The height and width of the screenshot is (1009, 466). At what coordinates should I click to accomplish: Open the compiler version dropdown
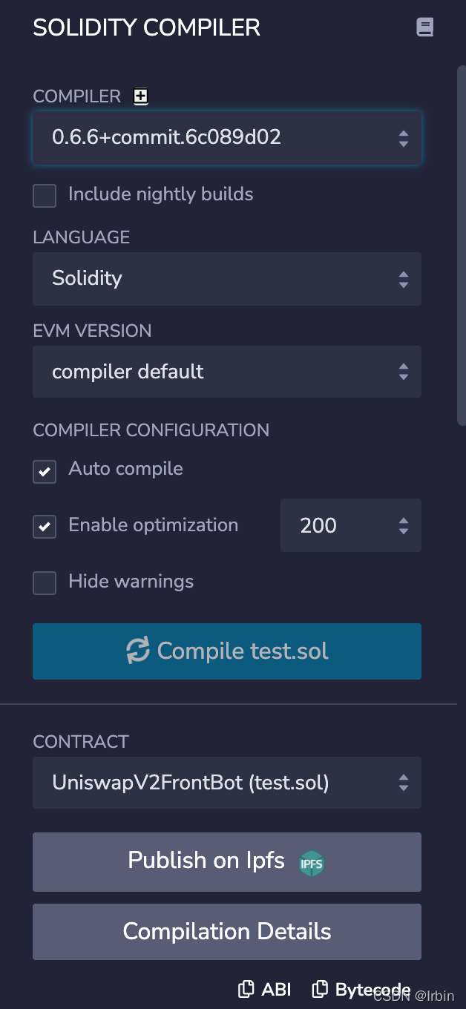(x=226, y=137)
